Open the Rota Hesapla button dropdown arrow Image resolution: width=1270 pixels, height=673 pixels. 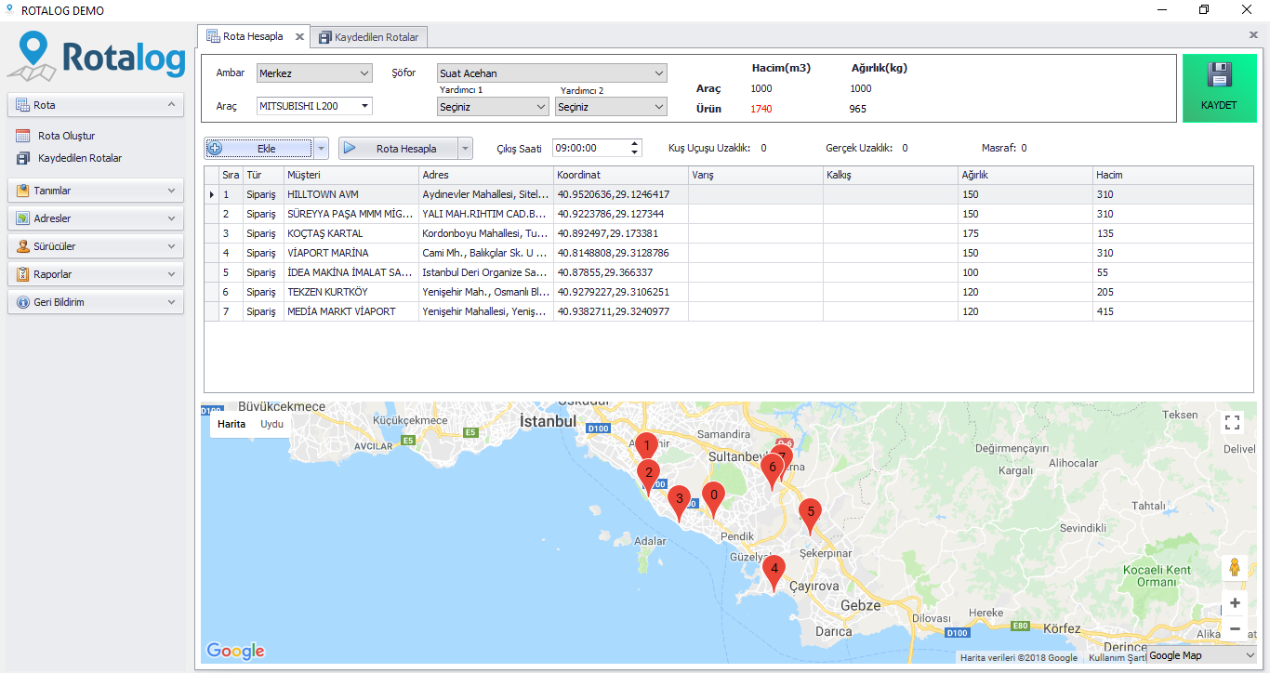466,149
